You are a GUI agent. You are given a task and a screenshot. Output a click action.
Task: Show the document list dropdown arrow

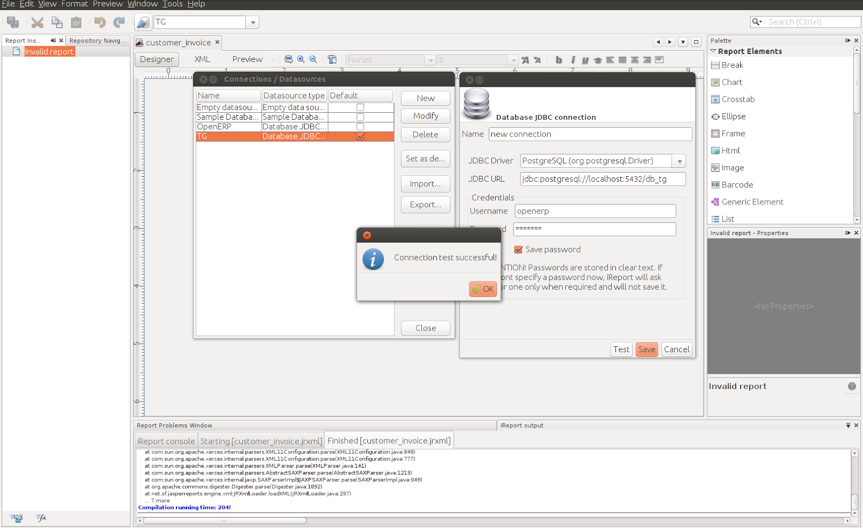point(683,42)
